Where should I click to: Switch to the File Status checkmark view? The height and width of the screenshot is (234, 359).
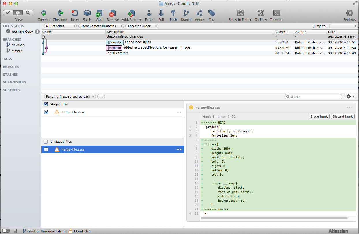[8, 13]
